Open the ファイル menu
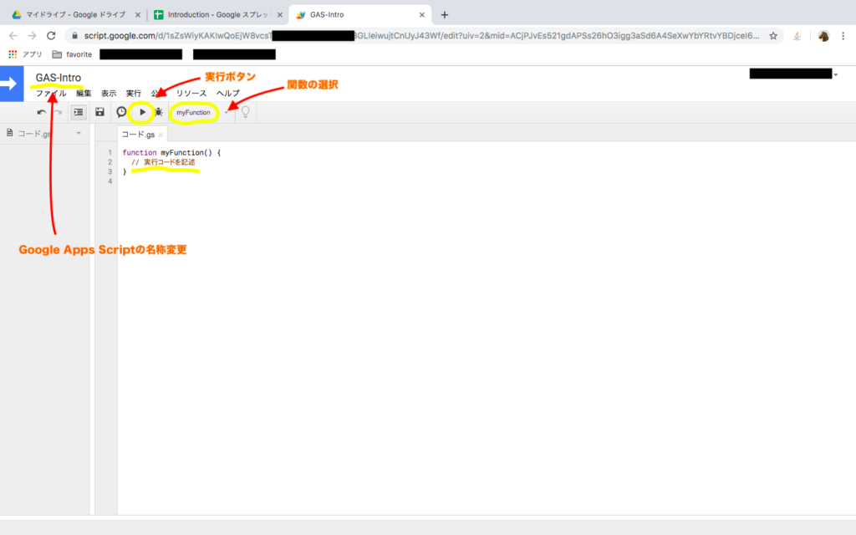 coord(51,94)
